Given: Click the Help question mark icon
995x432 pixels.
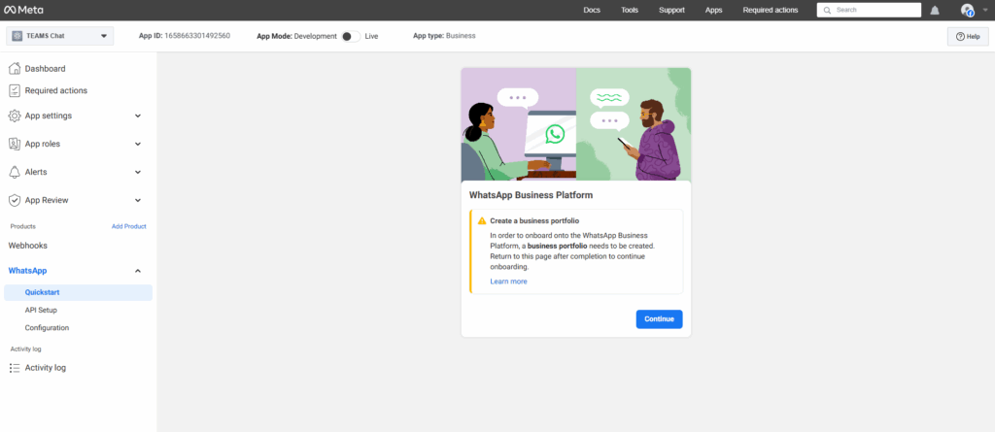Looking at the screenshot, I should [960, 37].
